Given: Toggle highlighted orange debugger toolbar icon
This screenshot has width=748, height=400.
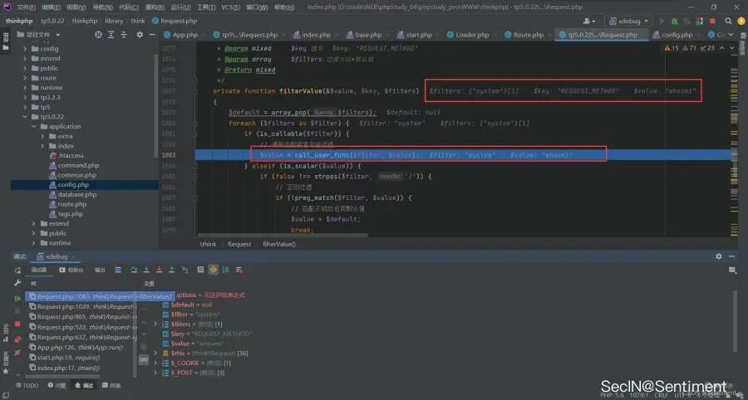Looking at the screenshot, I should (x=214, y=270).
